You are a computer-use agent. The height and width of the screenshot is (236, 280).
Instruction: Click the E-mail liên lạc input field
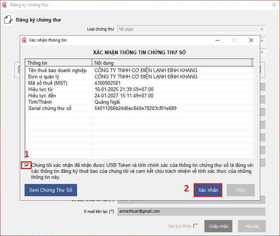tap(191, 211)
